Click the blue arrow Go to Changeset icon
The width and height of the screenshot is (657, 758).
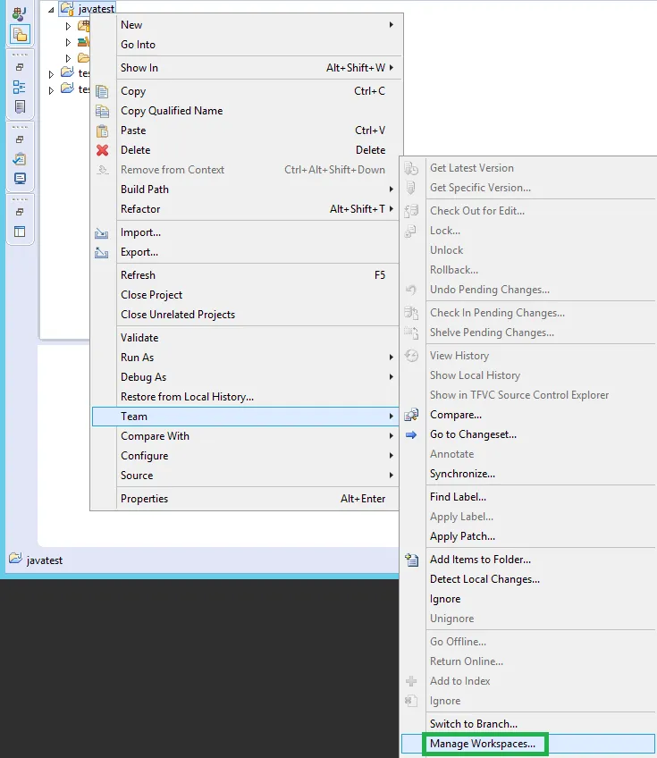click(x=411, y=434)
